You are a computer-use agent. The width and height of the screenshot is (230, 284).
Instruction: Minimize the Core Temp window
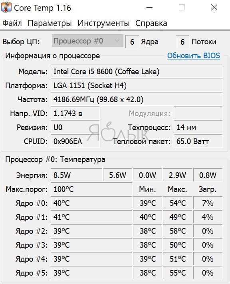point(149,8)
